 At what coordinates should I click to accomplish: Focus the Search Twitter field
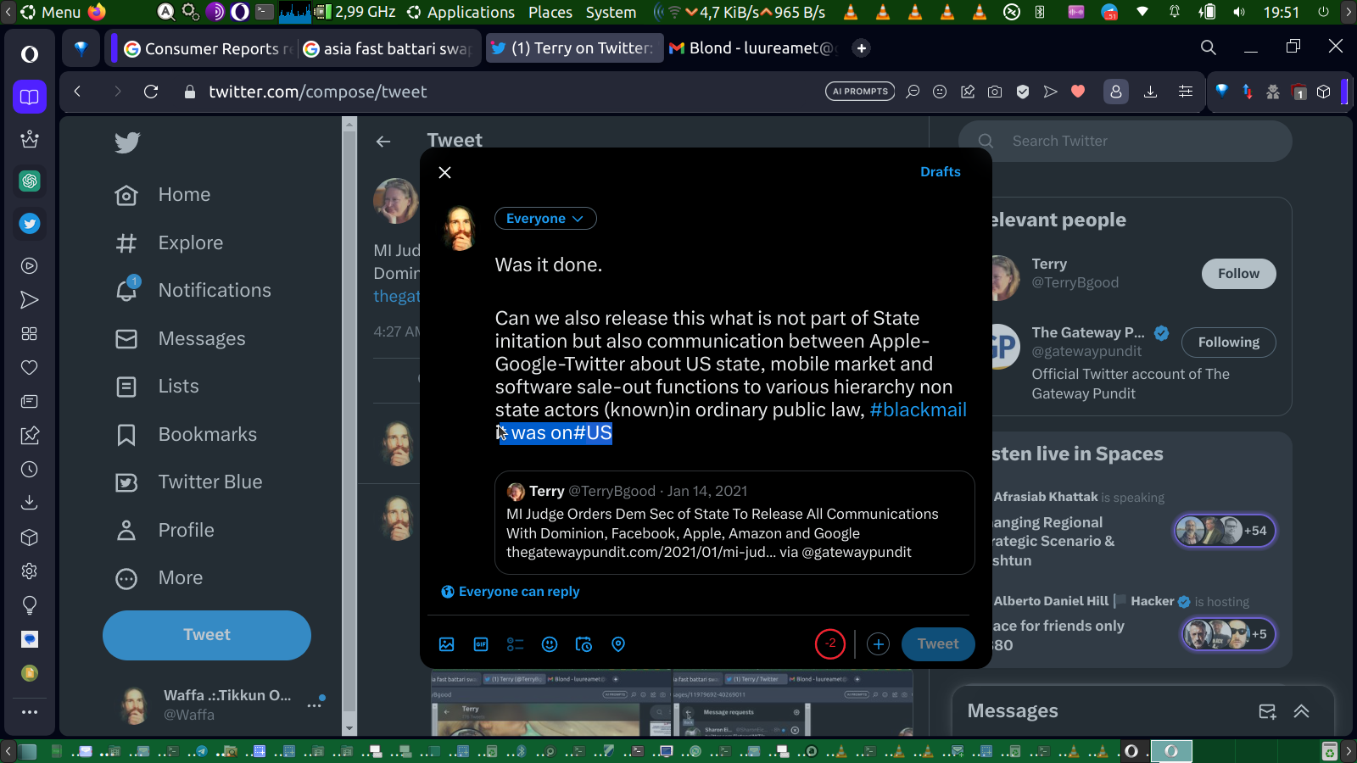(1125, 142)
